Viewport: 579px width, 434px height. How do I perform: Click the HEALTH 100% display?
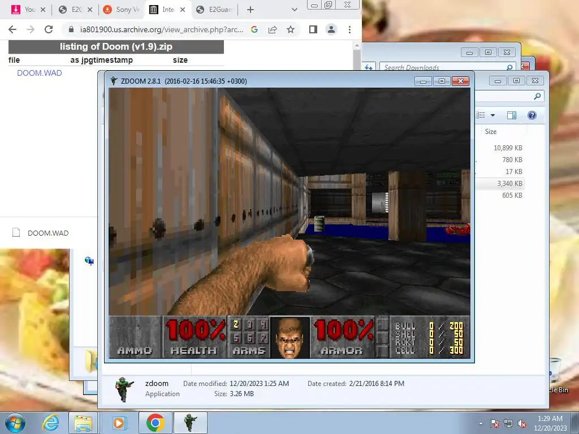tap(195, 337)
